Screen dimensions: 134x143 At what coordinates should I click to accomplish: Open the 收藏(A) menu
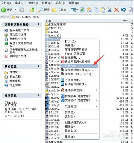pos(47,3)
